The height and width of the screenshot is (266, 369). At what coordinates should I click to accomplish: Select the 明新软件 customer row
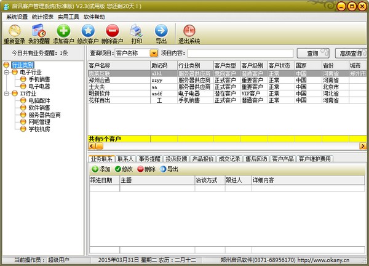[227, 94]
